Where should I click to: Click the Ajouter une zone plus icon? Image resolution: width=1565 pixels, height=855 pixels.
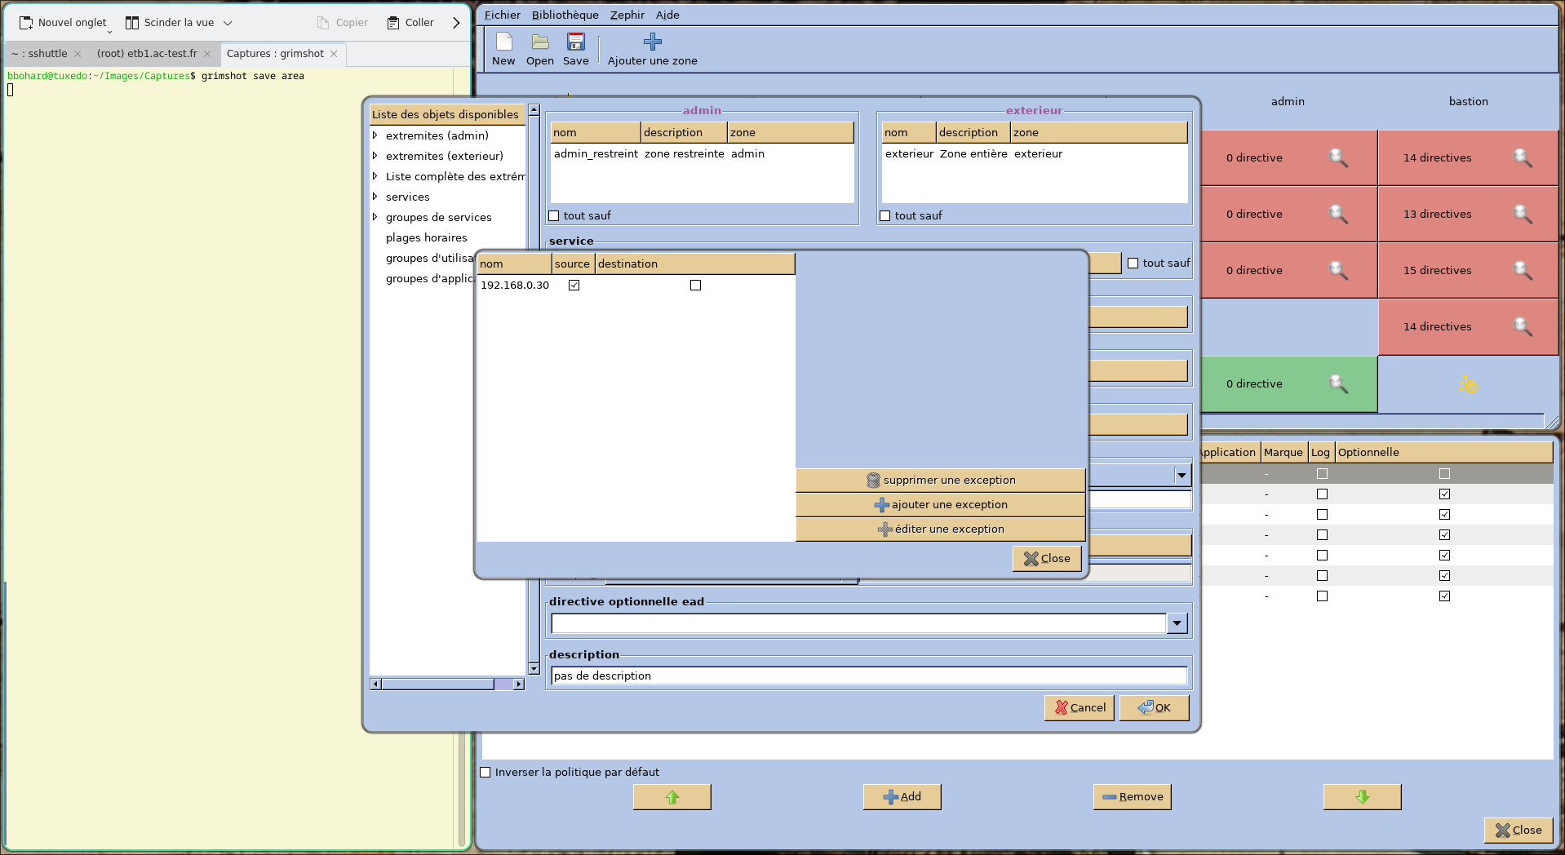point(652,42)
